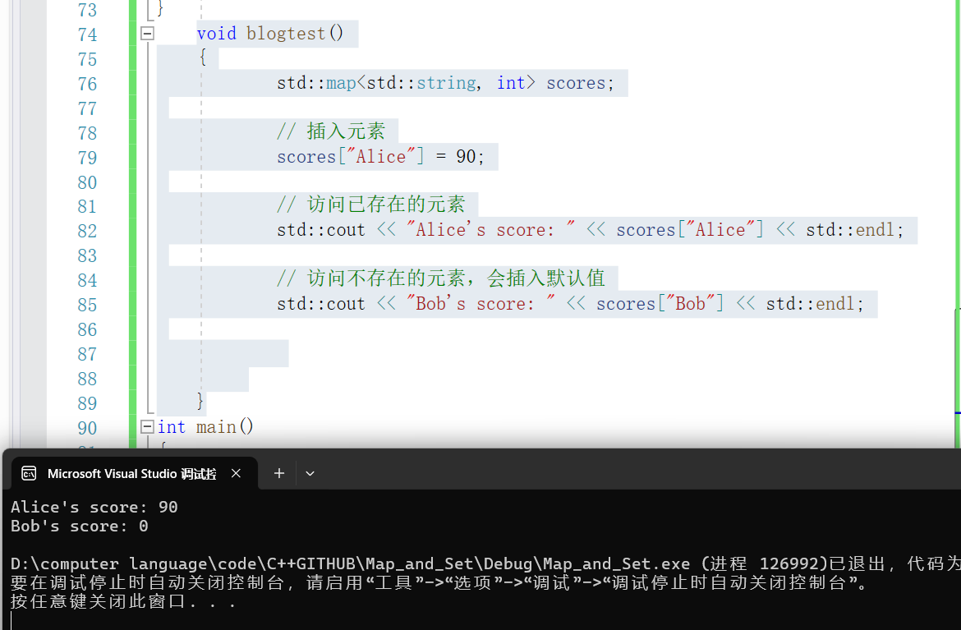Click the 'Bob's score: 0' console output
Image resolution: width=961 pixels, height=630 pixels.
(x=79, y=526)
